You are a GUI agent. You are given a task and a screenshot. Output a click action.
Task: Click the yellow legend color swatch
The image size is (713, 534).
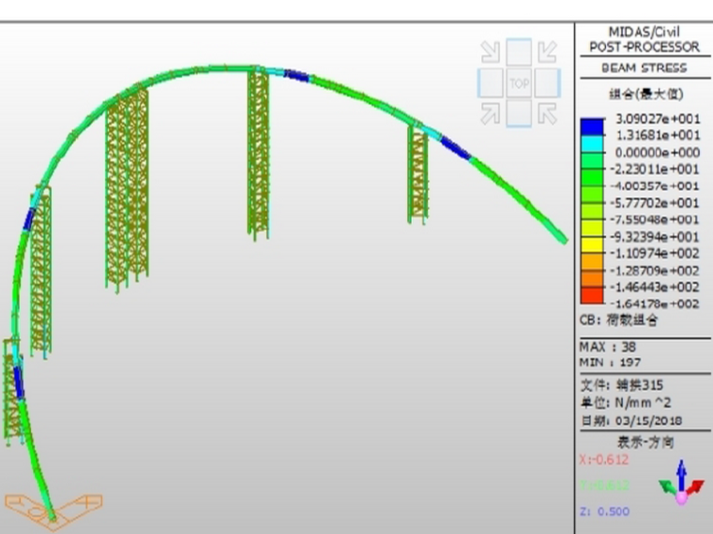tap(592, 245)
